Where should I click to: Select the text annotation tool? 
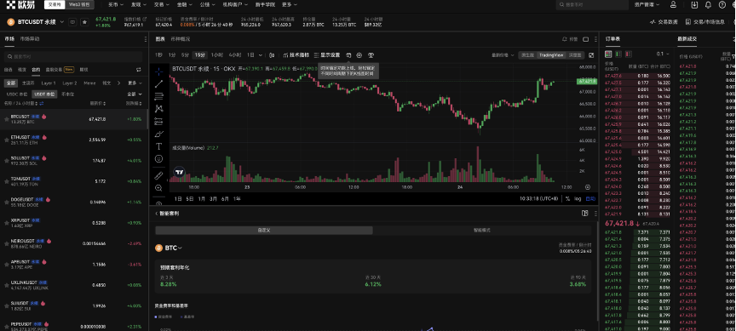tap(158, 146)
